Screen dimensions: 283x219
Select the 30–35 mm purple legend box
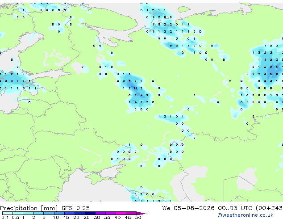100,213
